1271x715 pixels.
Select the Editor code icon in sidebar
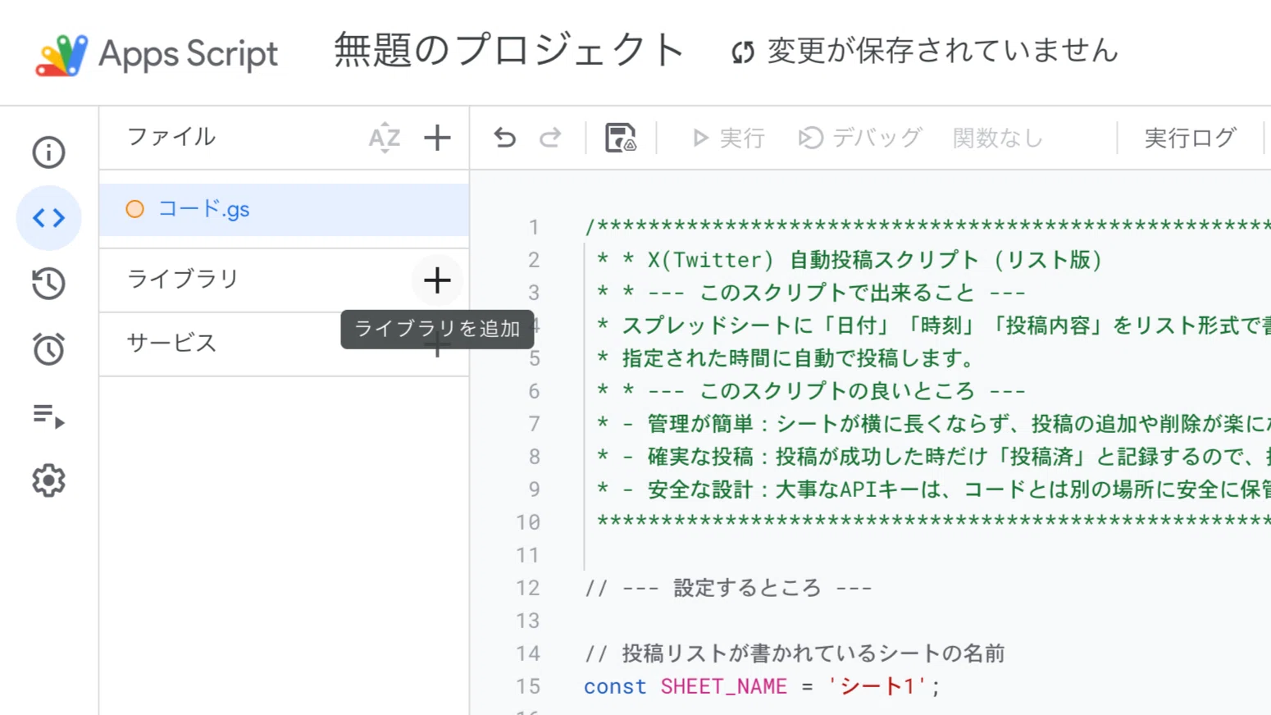(x=48, y=218)
